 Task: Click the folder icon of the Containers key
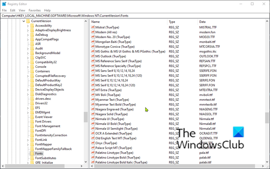32,71
